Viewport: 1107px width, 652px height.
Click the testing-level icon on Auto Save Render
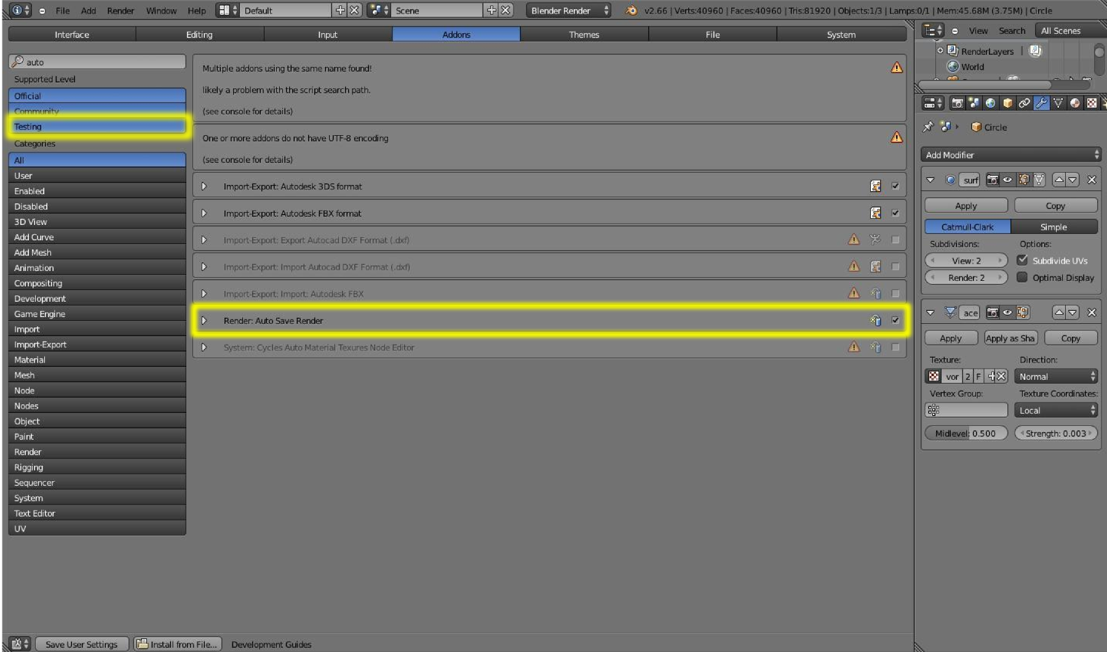(876, 320)
